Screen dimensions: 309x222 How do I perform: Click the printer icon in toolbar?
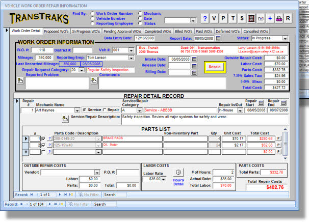tap(279, 18)
